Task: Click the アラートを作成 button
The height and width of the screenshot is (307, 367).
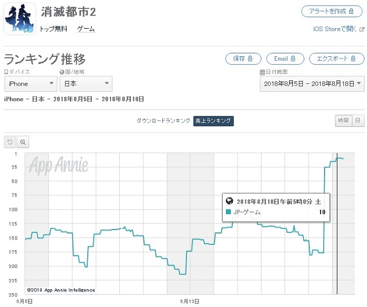Action: click(331, 11)
